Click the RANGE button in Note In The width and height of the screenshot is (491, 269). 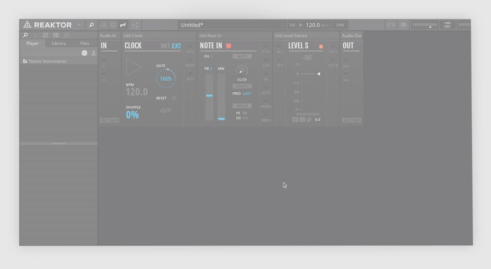(x=242, y=105)
